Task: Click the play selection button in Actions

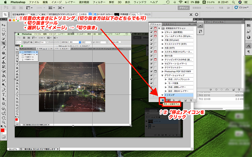Action: [174, 100]
